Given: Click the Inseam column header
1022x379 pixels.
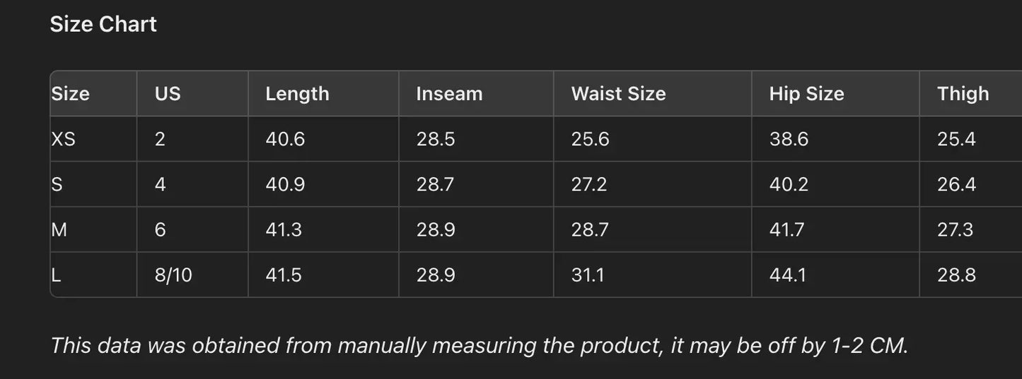Looking at the screenshot, I should point(449,94).
